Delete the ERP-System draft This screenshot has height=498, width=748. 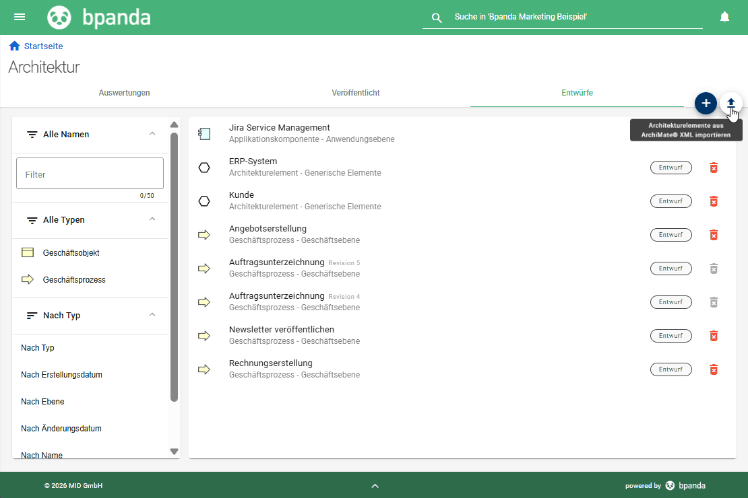click(714, 168)
